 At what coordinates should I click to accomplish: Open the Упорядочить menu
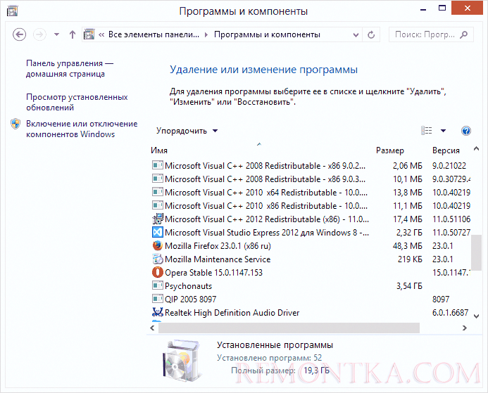pyautogui.click(x=187, y=131)
